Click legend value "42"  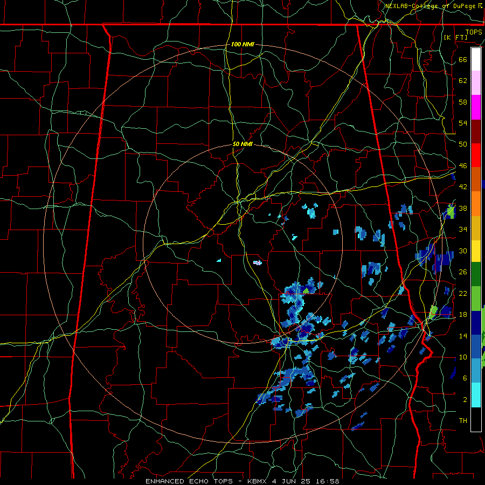(x=463, y=187)
